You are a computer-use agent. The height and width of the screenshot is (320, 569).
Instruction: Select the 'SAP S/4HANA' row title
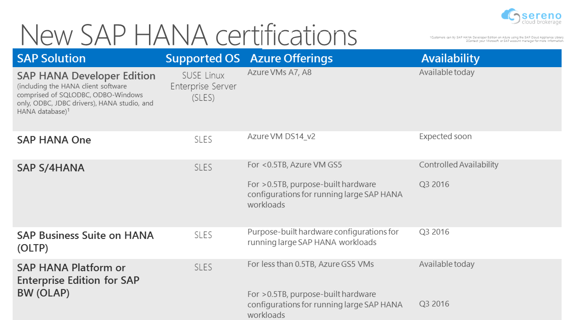(51, 168)
